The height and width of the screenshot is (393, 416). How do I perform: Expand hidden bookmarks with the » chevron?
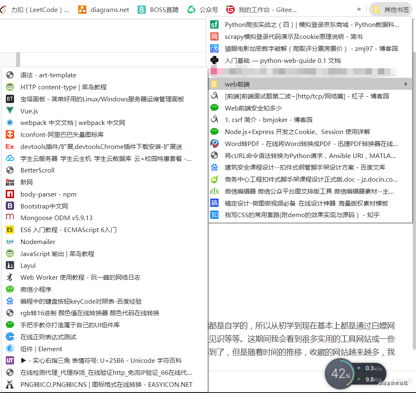(x=359, y=9)
